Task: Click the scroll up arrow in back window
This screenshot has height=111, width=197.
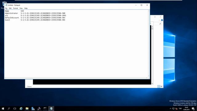Action: point(152,27)
